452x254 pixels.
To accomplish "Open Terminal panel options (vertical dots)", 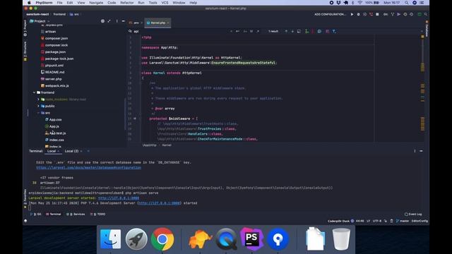I will tap(415, 151).
